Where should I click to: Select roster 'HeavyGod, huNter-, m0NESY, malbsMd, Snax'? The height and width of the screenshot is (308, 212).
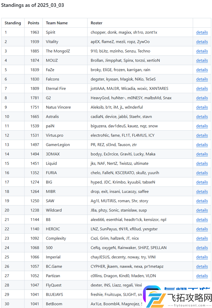pyautogui.click(x=131, y=98)
